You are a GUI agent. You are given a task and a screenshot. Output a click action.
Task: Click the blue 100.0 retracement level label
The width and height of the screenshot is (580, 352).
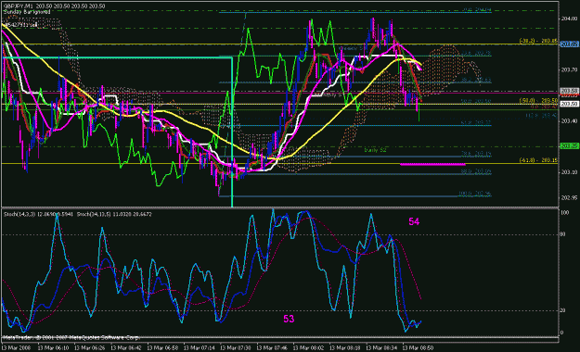tap(474, 194)
